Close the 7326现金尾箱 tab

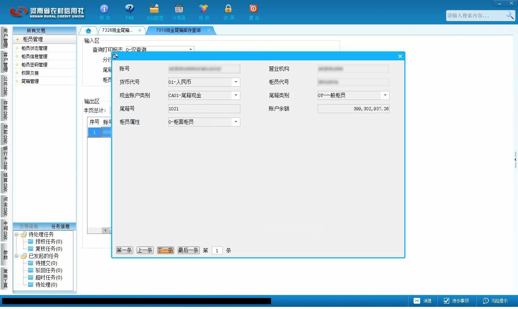pos(140,31)
